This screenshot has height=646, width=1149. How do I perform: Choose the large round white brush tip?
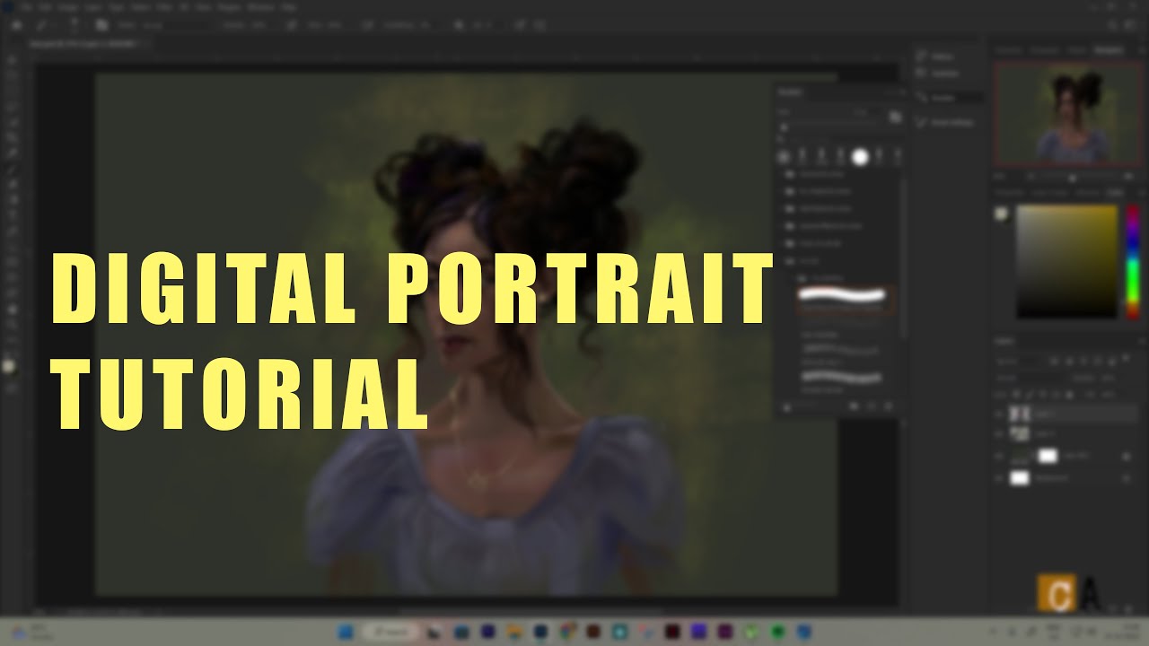pyautogui.click(x=860, y=157)
